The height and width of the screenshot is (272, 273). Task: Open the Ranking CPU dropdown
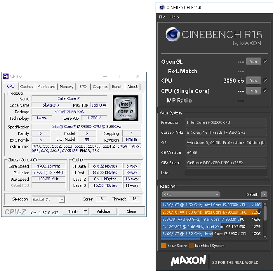(191, 194)
